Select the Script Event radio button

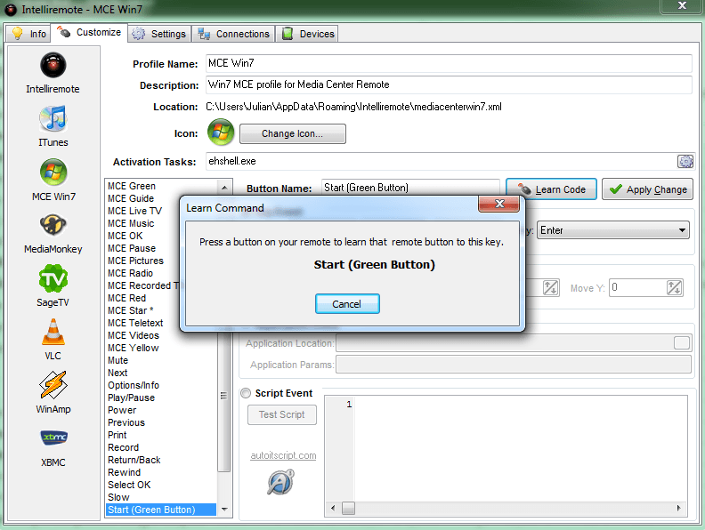click(246, 393)
